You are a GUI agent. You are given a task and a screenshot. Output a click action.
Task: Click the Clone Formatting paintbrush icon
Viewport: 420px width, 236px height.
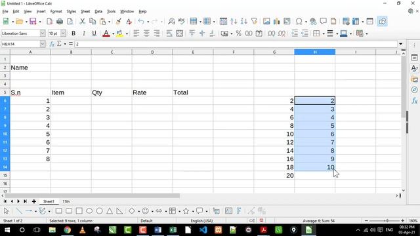click(x=118, y=22)
